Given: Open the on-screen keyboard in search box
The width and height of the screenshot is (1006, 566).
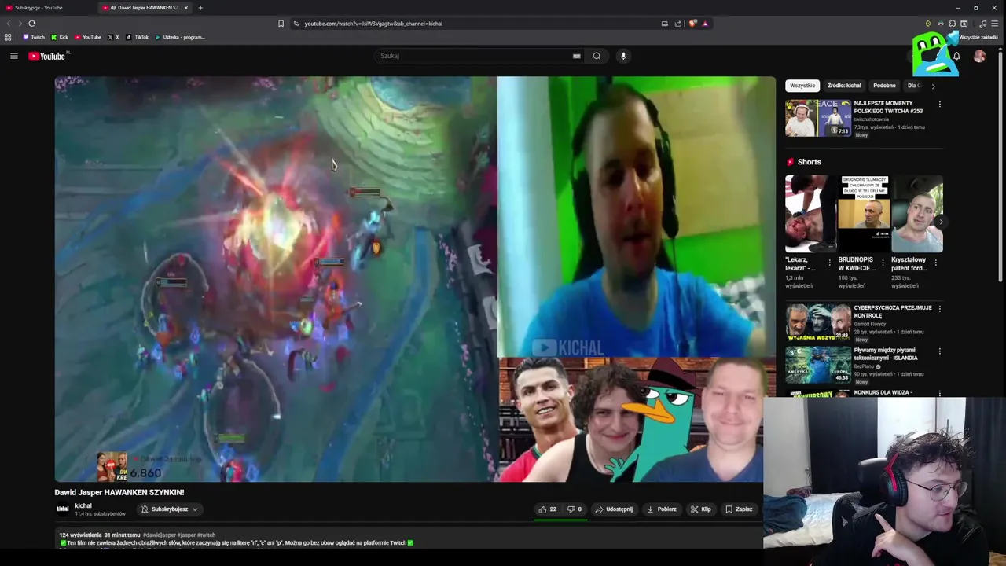Looking at the screenshot, I should click(576, 56).
